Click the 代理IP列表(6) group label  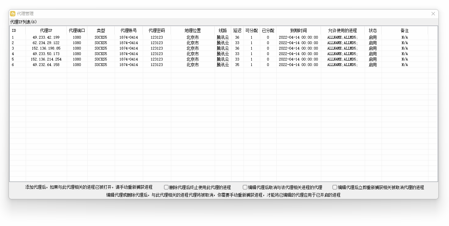tap(24, 22)
